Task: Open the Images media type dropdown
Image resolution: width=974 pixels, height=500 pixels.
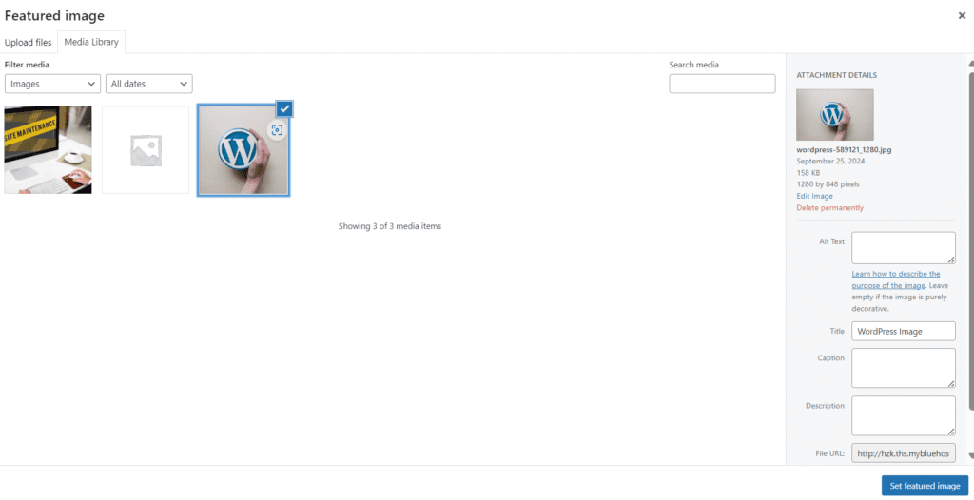Action: click(52, 84)
